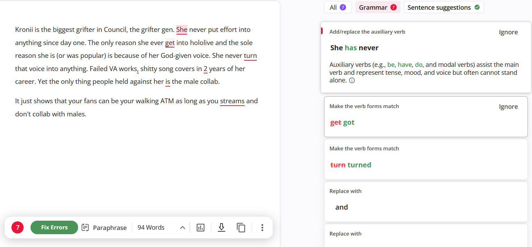Accept the 'and' replacement suggestion

tap(341, 207)
